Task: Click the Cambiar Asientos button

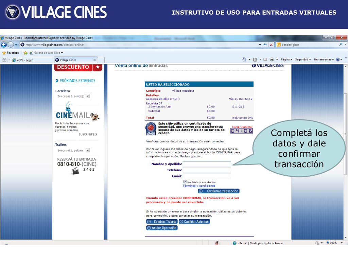Action: click(x=194, y=222)
